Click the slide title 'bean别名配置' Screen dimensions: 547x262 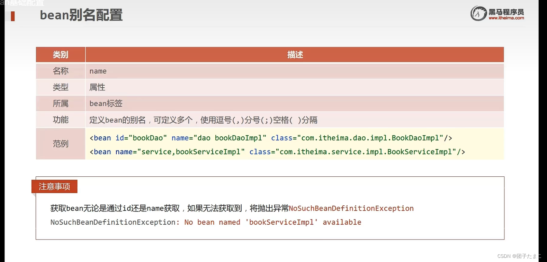coord(81,15)
